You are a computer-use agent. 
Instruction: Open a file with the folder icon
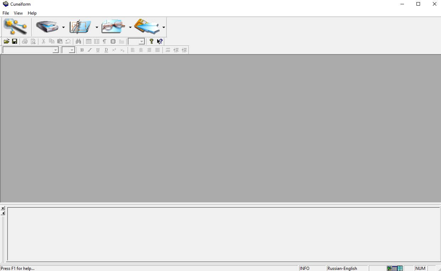[x=6, y=42]
